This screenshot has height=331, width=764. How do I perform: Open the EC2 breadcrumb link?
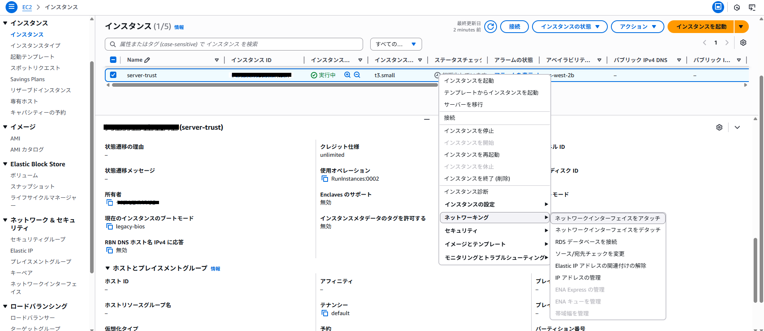pos(27,7)
